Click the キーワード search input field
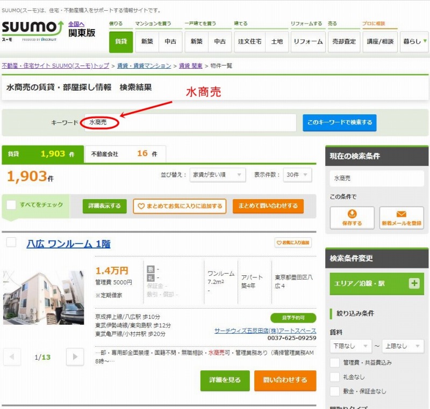This screenshot has height=409, width=430. click(190, 123)
